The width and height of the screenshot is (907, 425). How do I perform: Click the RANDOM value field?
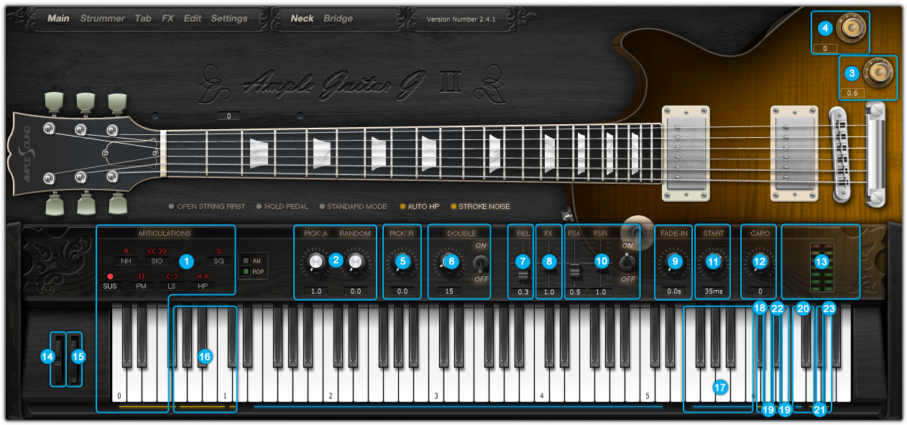pyautogui.click(x=355, y=291)
